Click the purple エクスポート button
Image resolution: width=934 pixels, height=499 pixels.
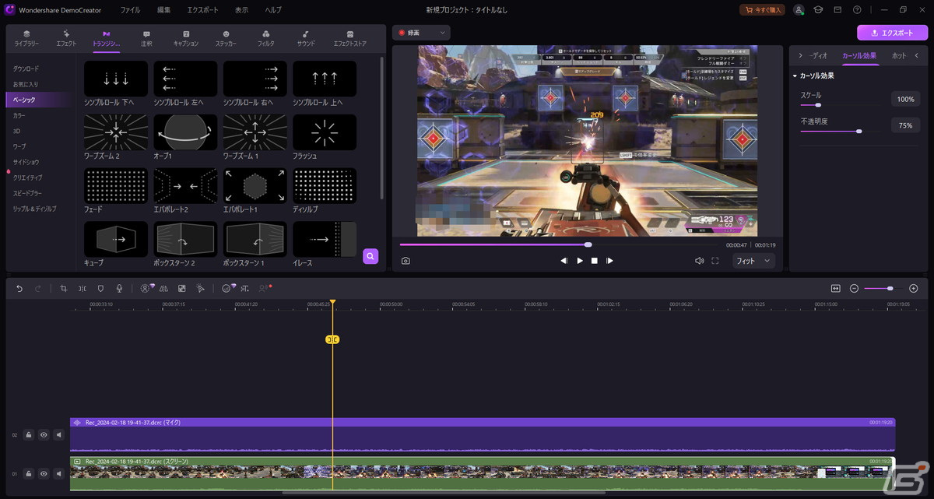[x=892, y=33]
